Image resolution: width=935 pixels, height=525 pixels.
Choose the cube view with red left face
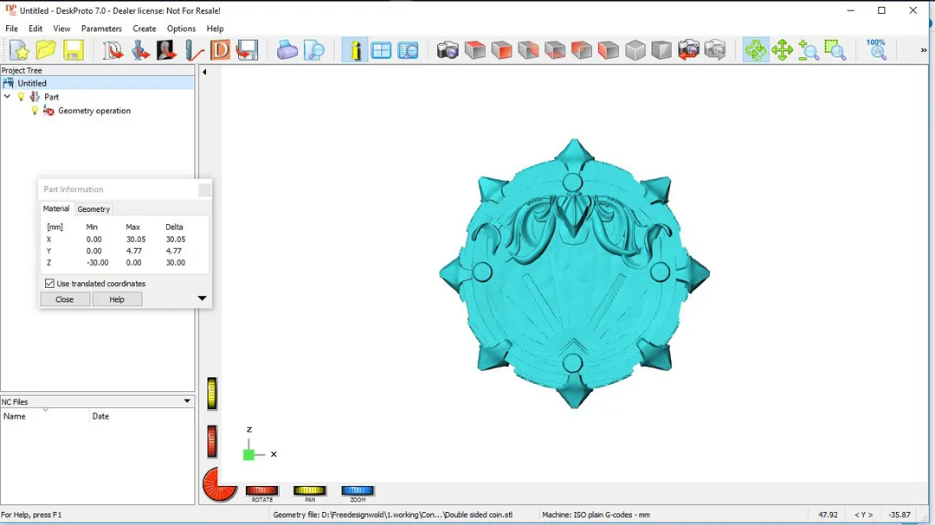tap(609, 50)
